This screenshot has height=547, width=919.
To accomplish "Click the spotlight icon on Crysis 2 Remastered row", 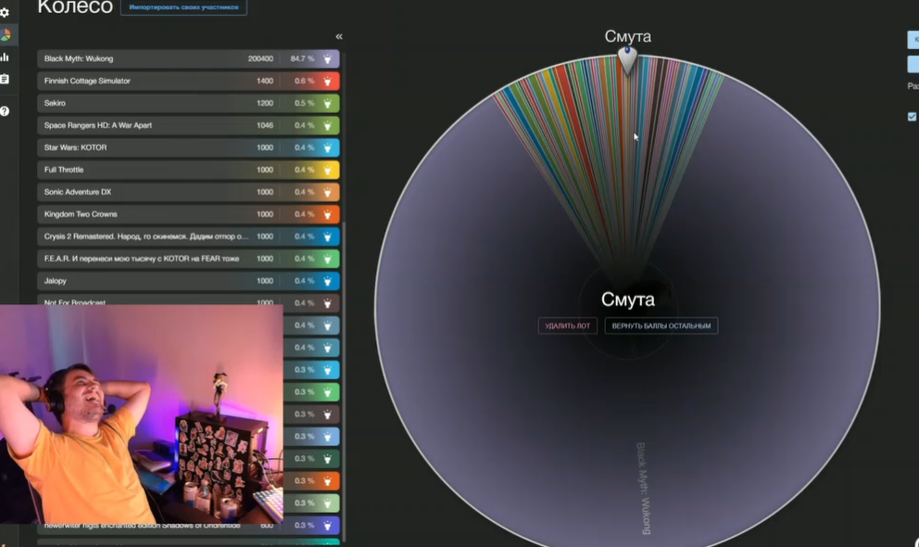I will [x=328, y=236].
